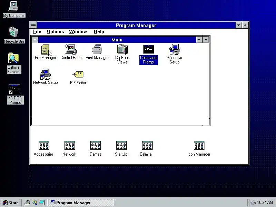This screenshot has height=207, width=276.
Task: Maximize the Program Manager window
Action: [245, 25]
